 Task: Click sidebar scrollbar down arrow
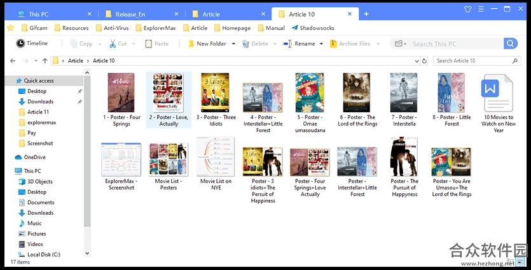click(87, 253)
